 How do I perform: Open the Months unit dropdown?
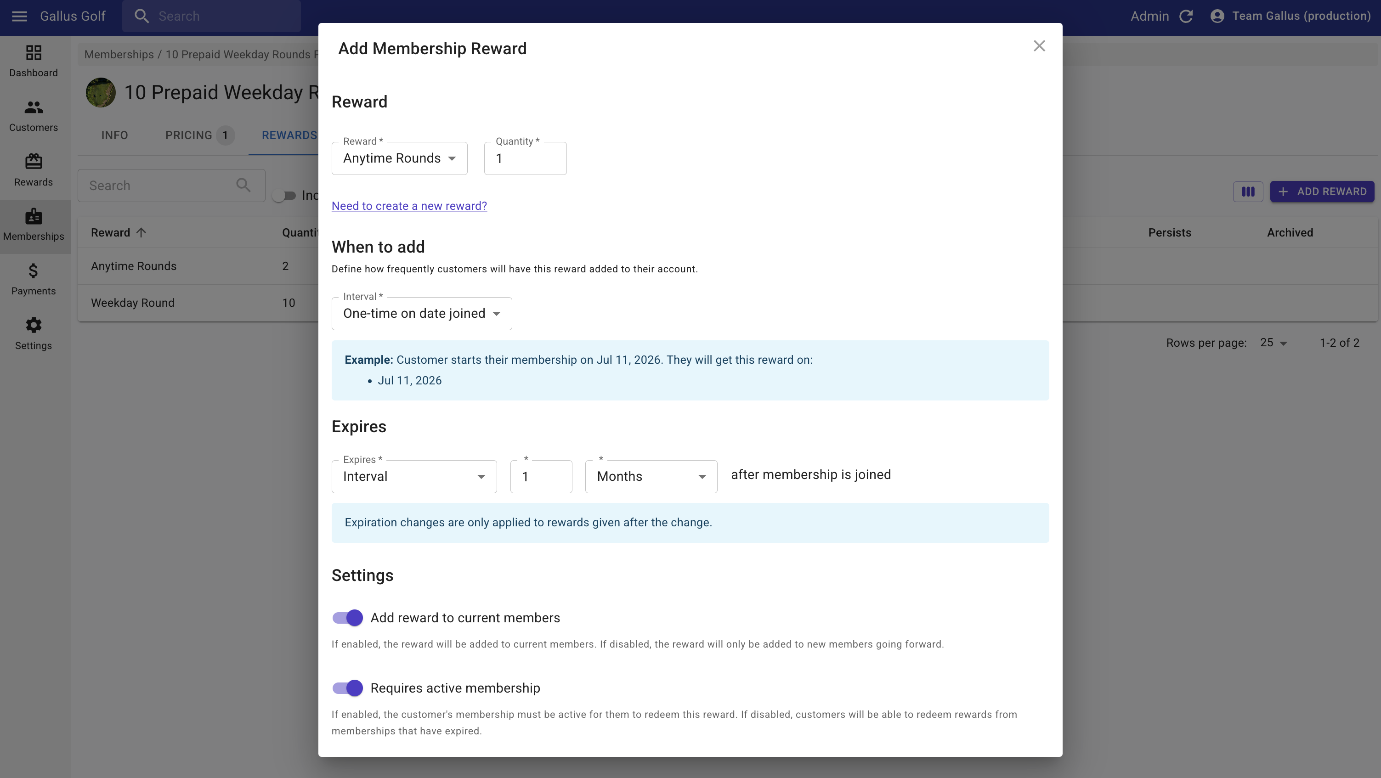[651, 477]
